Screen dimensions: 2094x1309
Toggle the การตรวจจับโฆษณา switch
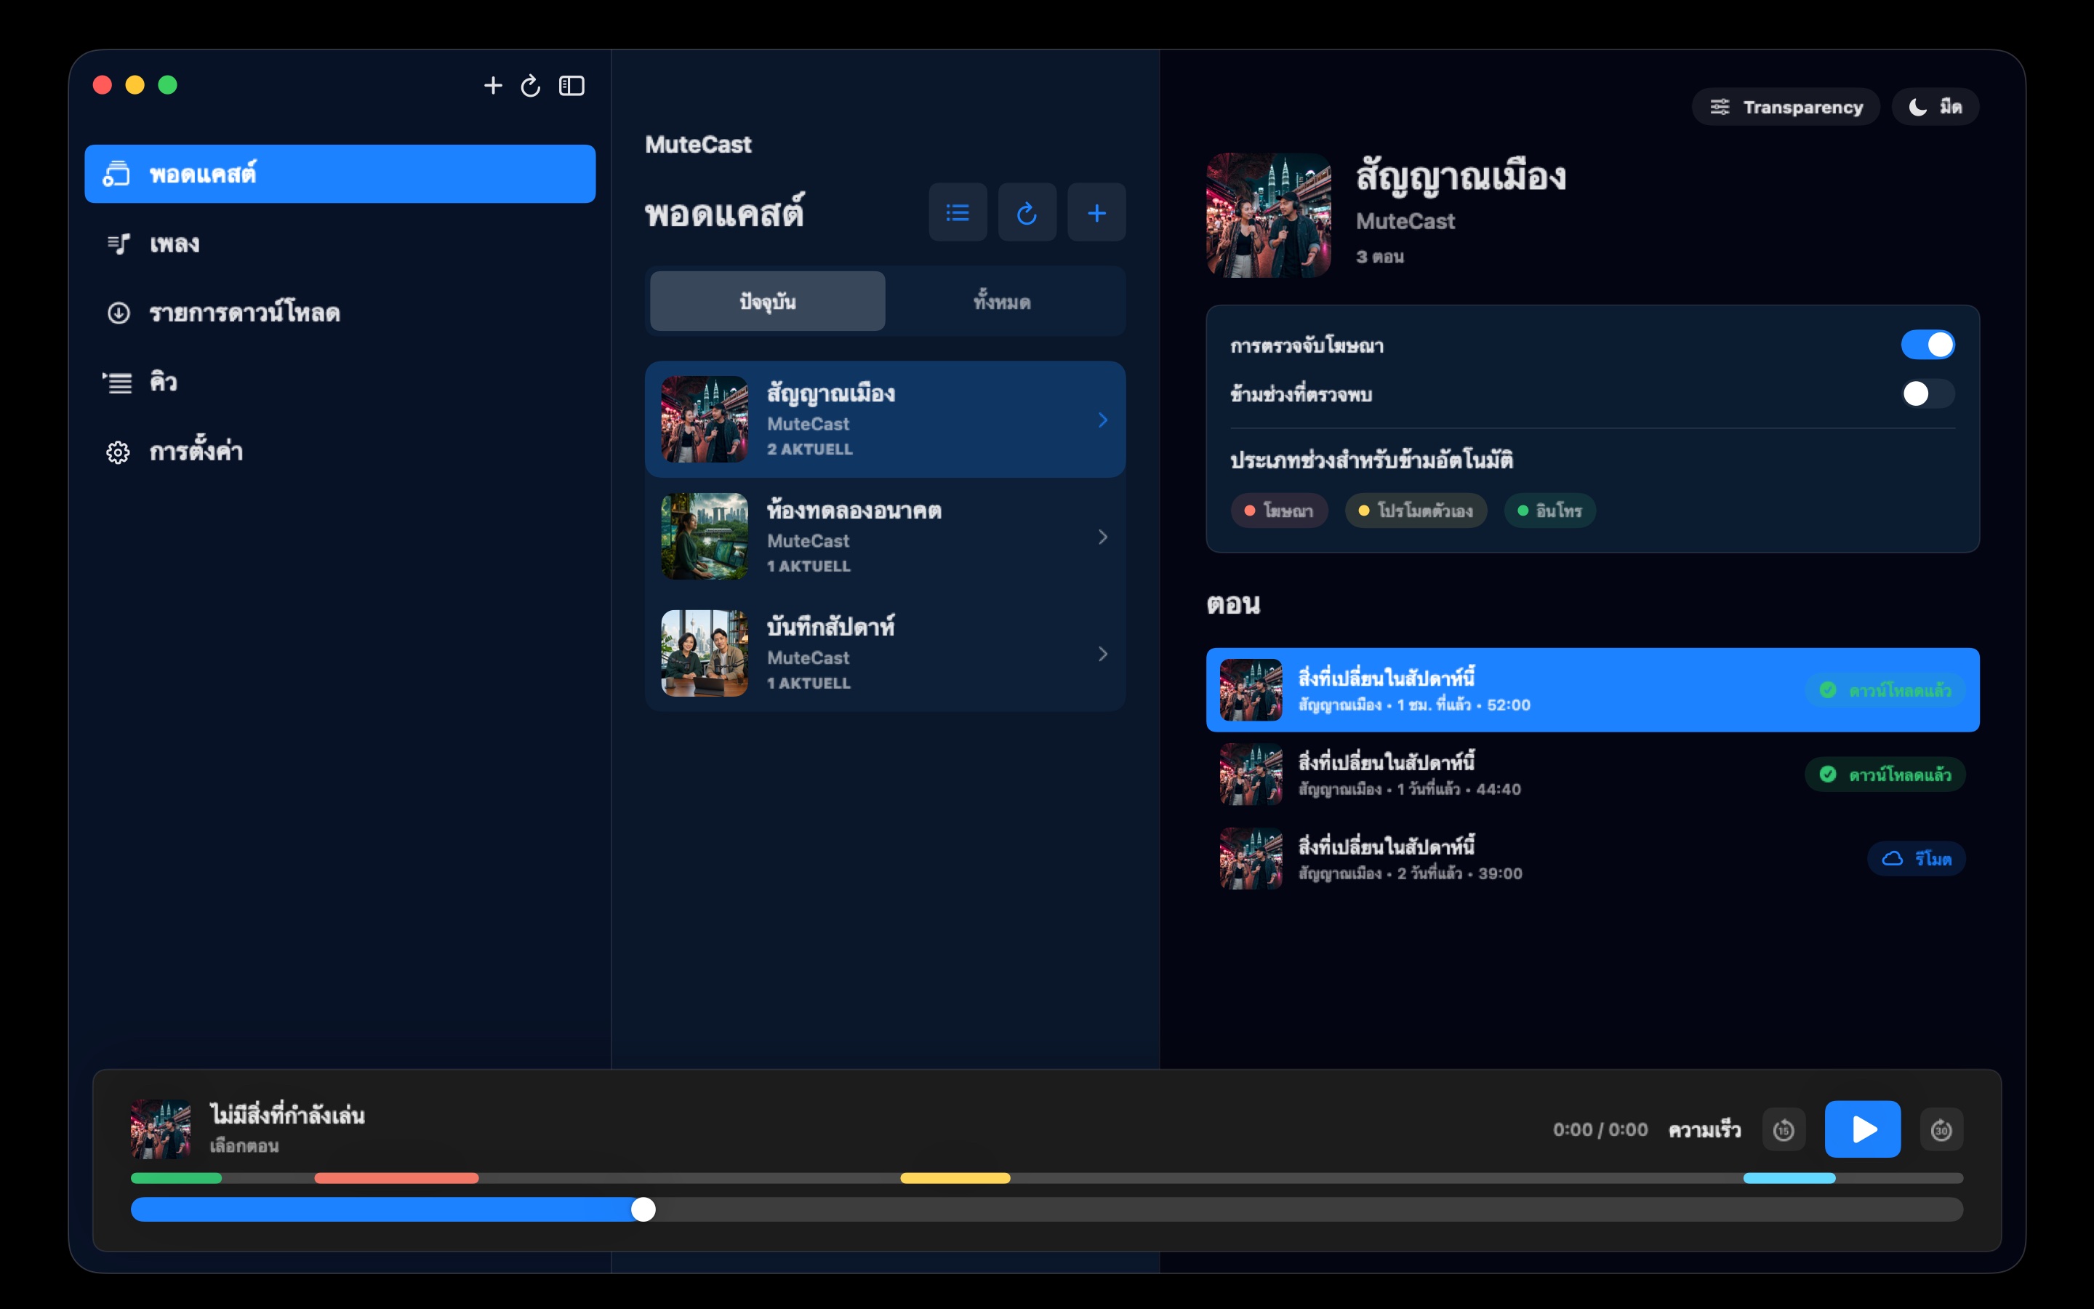pyautogui.click(x=1927, y=345)
